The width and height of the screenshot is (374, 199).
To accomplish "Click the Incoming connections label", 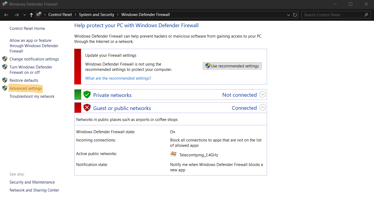I will [96, 140].
